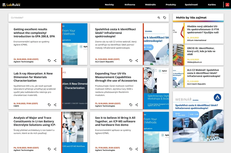Viewport: 231px width, 153px height.
Task: Click thumbnail of sidebar ALS CZ Webinář article
Action: [178, 77]
